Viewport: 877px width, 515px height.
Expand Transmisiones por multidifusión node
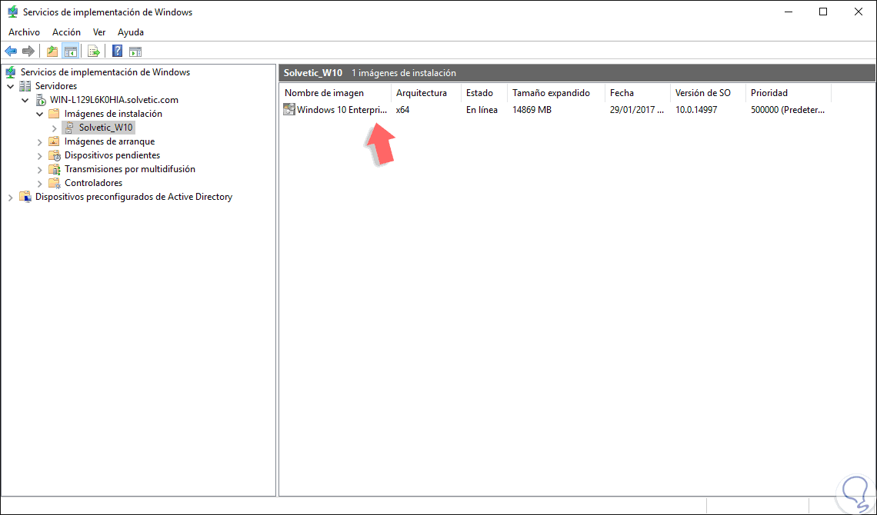(40, 169)
